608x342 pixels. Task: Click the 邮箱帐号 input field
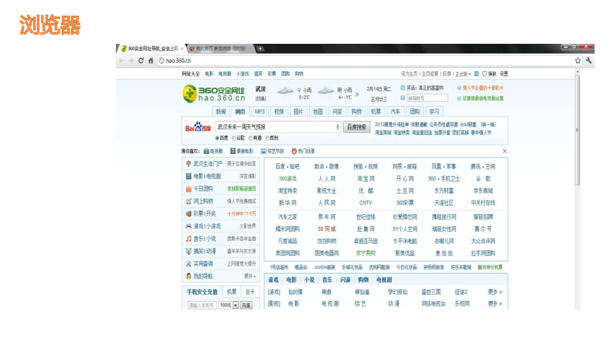pyautogui.click(x=427, y=98)
